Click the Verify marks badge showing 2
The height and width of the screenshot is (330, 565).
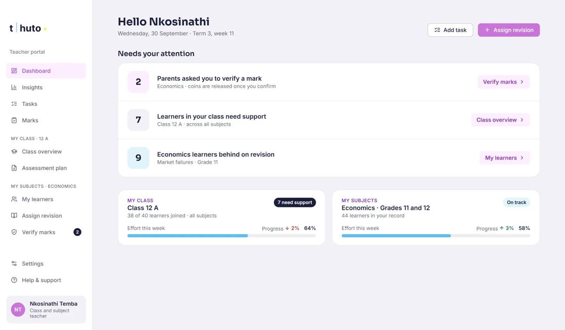click(78, 232)
